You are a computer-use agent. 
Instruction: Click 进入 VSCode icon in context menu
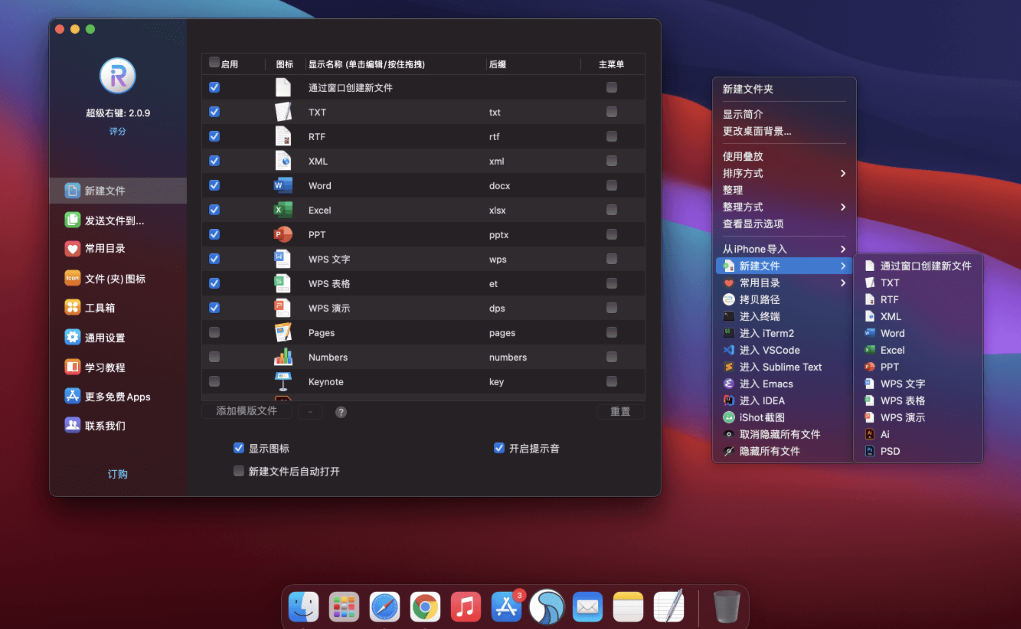click(728, 350)
